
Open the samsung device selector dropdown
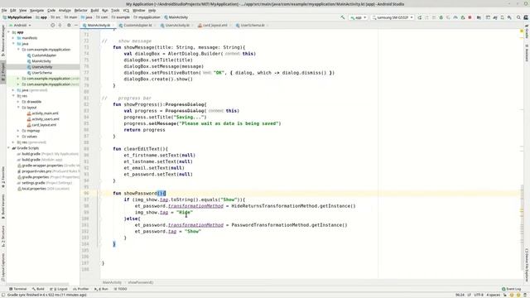point(393,17)
